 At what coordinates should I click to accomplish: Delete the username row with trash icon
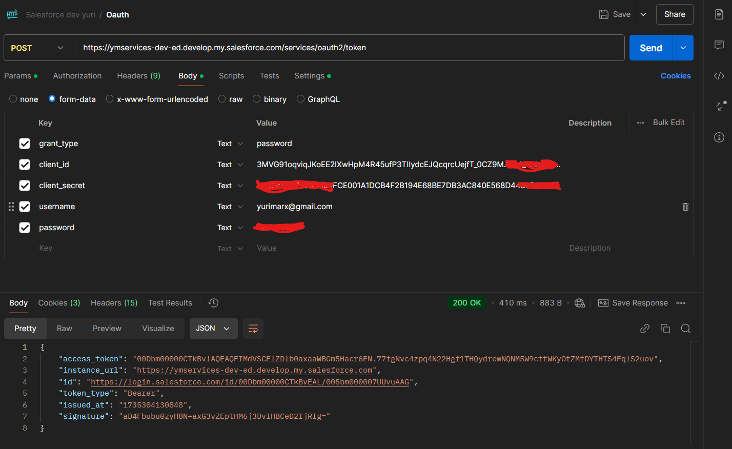click(x=685, y=207)
